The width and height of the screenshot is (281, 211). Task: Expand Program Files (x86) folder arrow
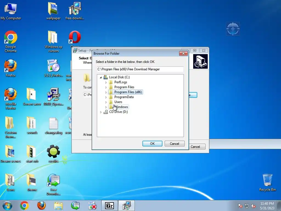coord(106,92)
